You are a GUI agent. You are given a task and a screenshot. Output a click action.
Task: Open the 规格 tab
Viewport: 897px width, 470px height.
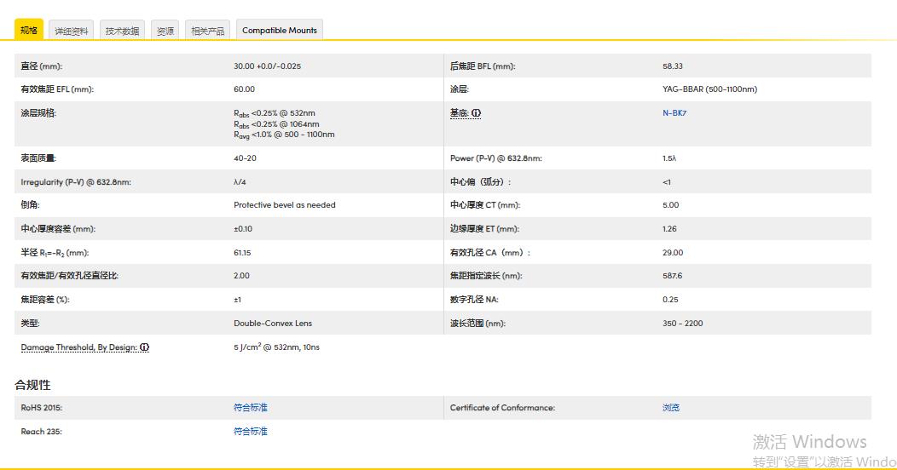click(29, 30)
